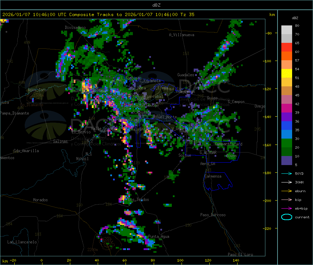Select the yellow 51–54 dBZ color band
The image size is (313, 265).
287,73
